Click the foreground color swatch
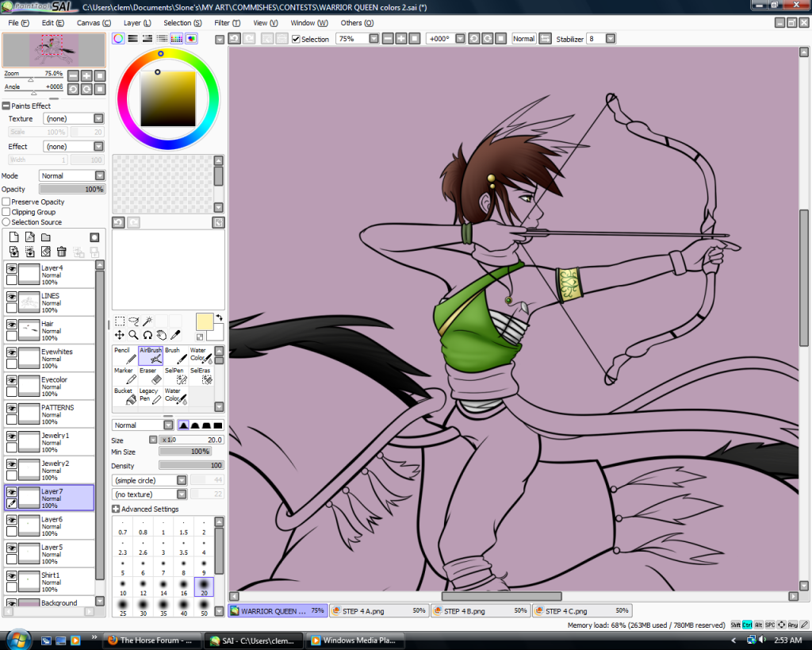The height and width of the screenshot is (650, 812). [x=205, y=322]
